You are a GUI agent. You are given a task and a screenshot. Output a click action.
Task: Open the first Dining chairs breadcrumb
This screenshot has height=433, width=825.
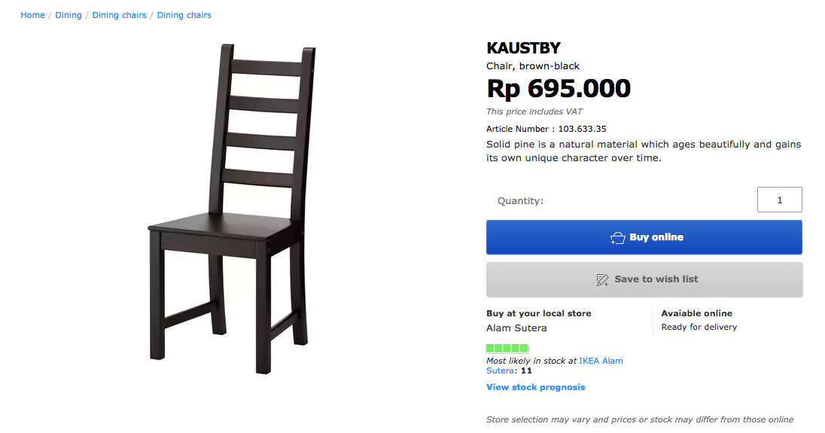[120, 15]
